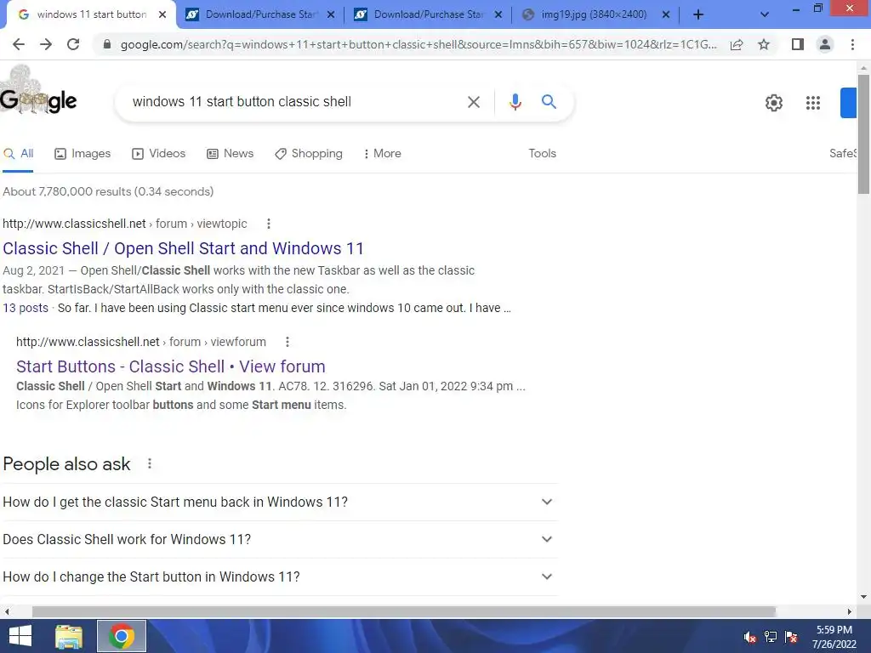This screenshot has width=871, height=653.
Task: Open the More search filters menu
Action: [x=382, y=153]
